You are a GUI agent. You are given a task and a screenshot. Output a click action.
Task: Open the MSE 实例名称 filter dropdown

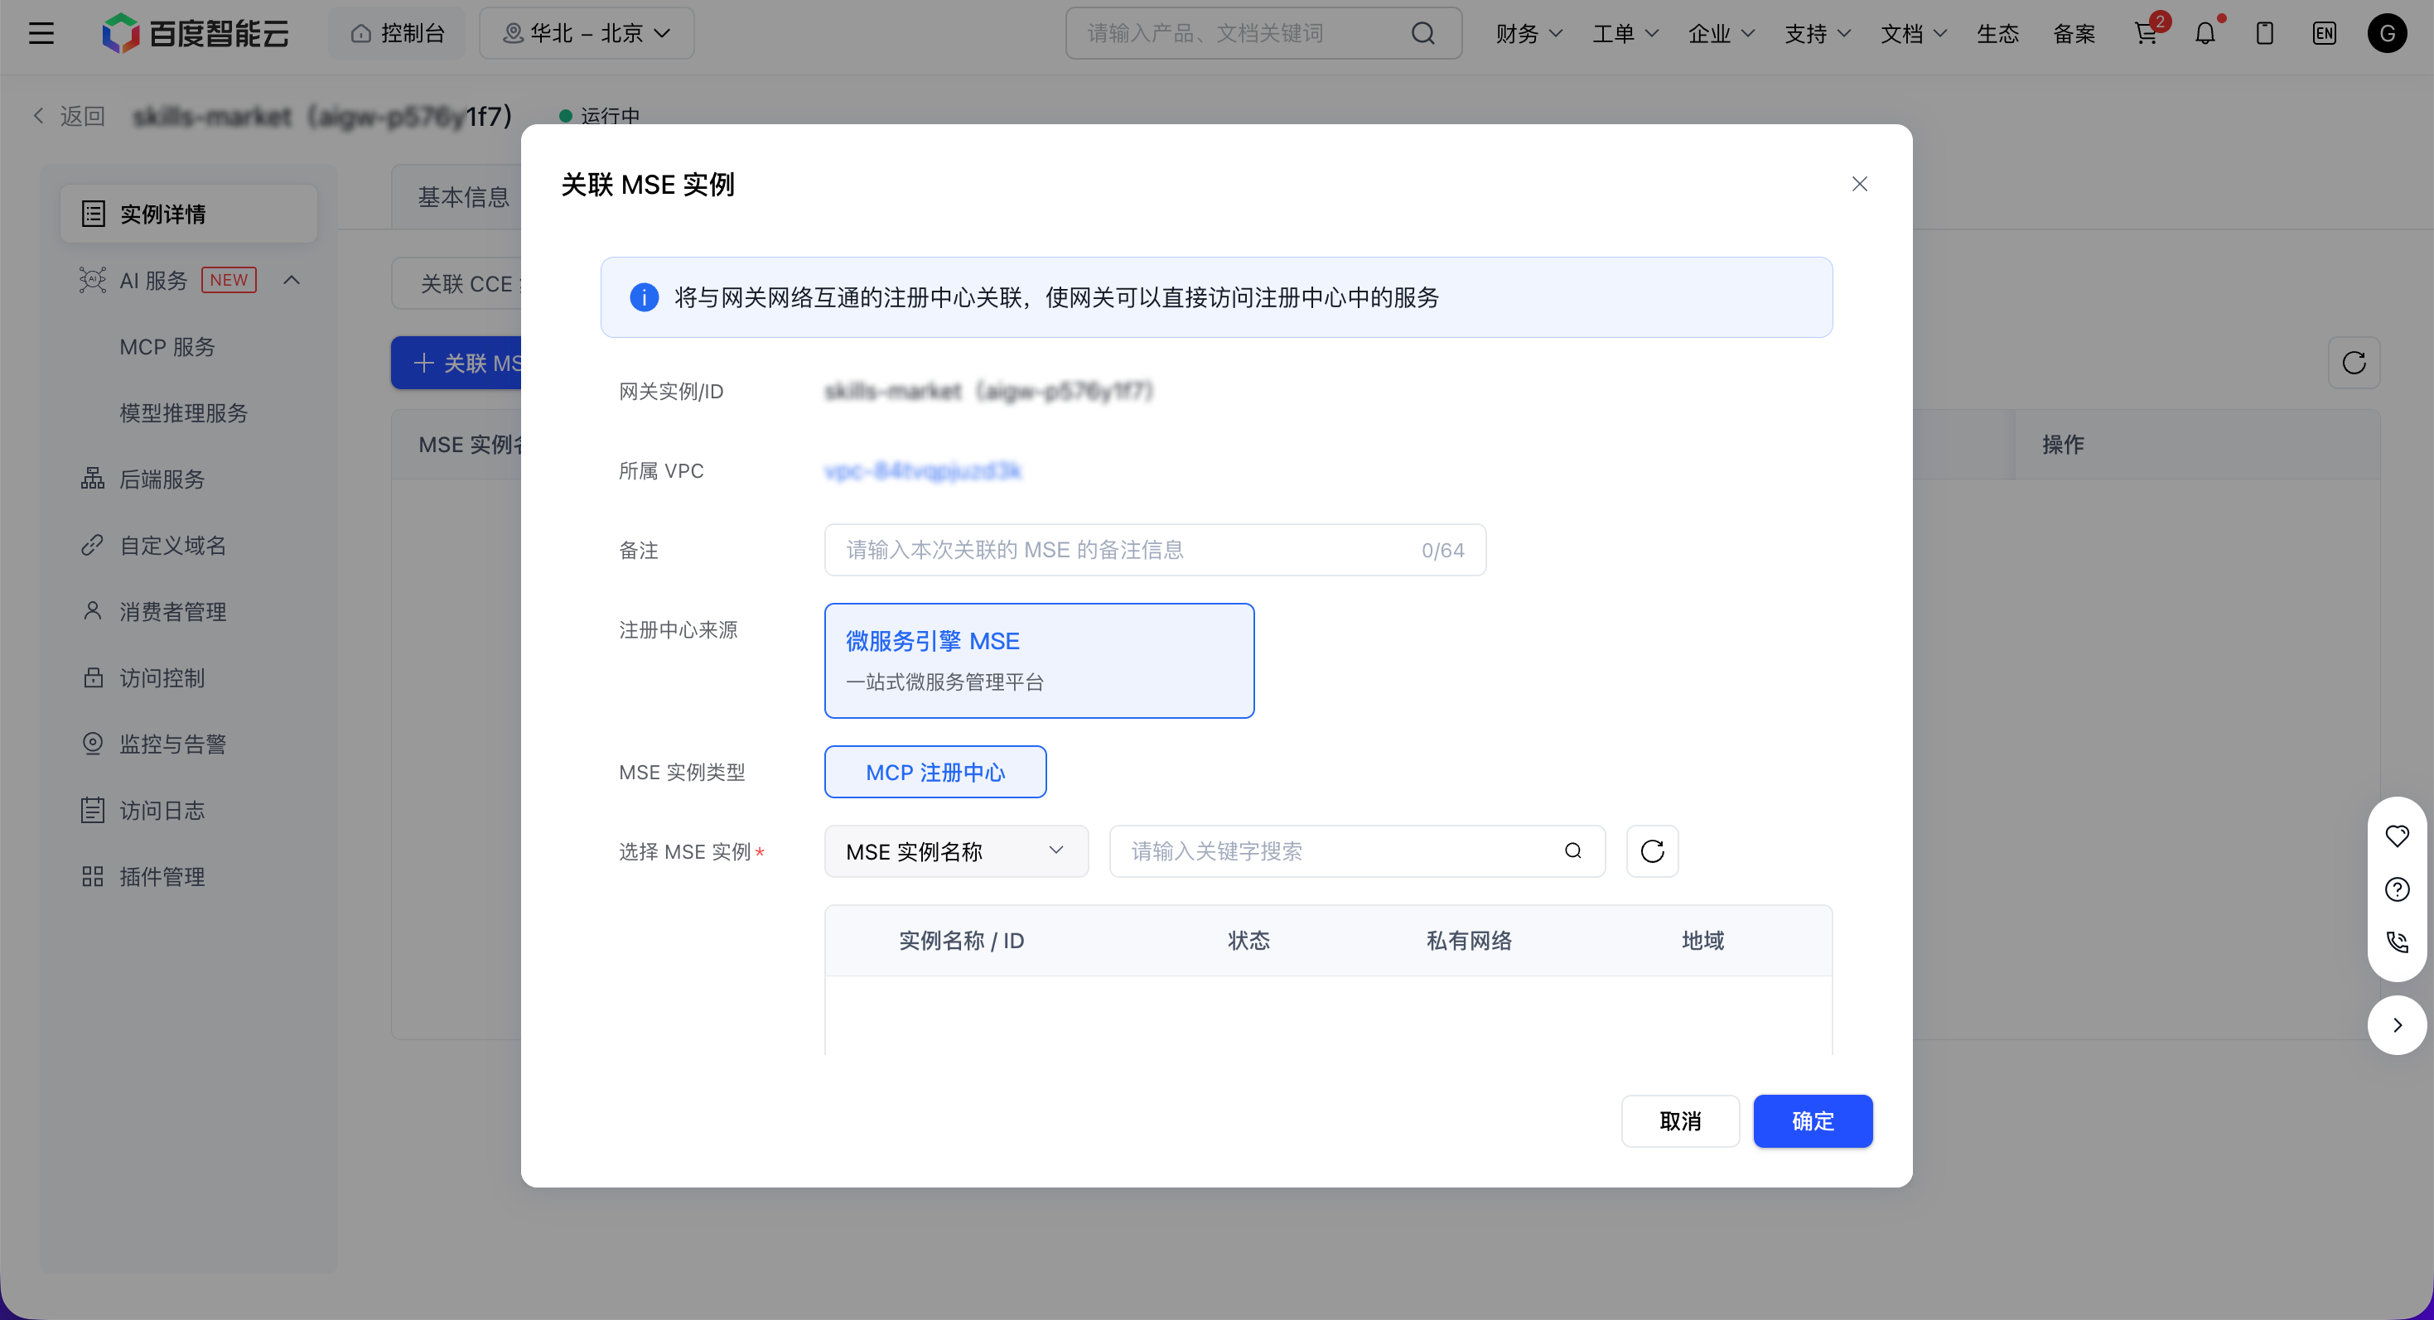pyautogui.click(x=956, y=851)
